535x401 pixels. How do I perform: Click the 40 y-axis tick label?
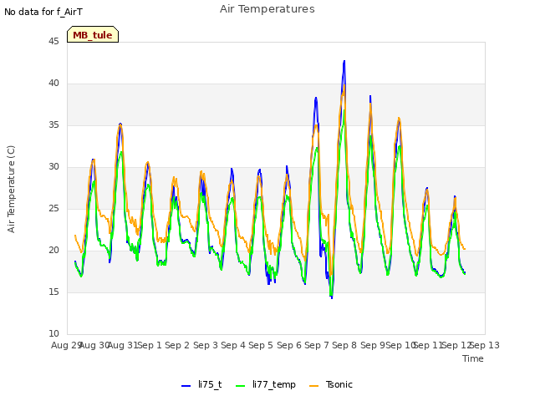[53, 84]
